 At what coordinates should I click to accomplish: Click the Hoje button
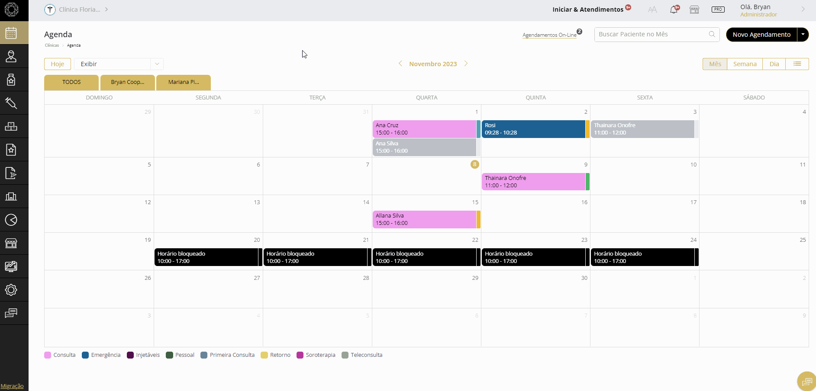click(x=58, y=64)
